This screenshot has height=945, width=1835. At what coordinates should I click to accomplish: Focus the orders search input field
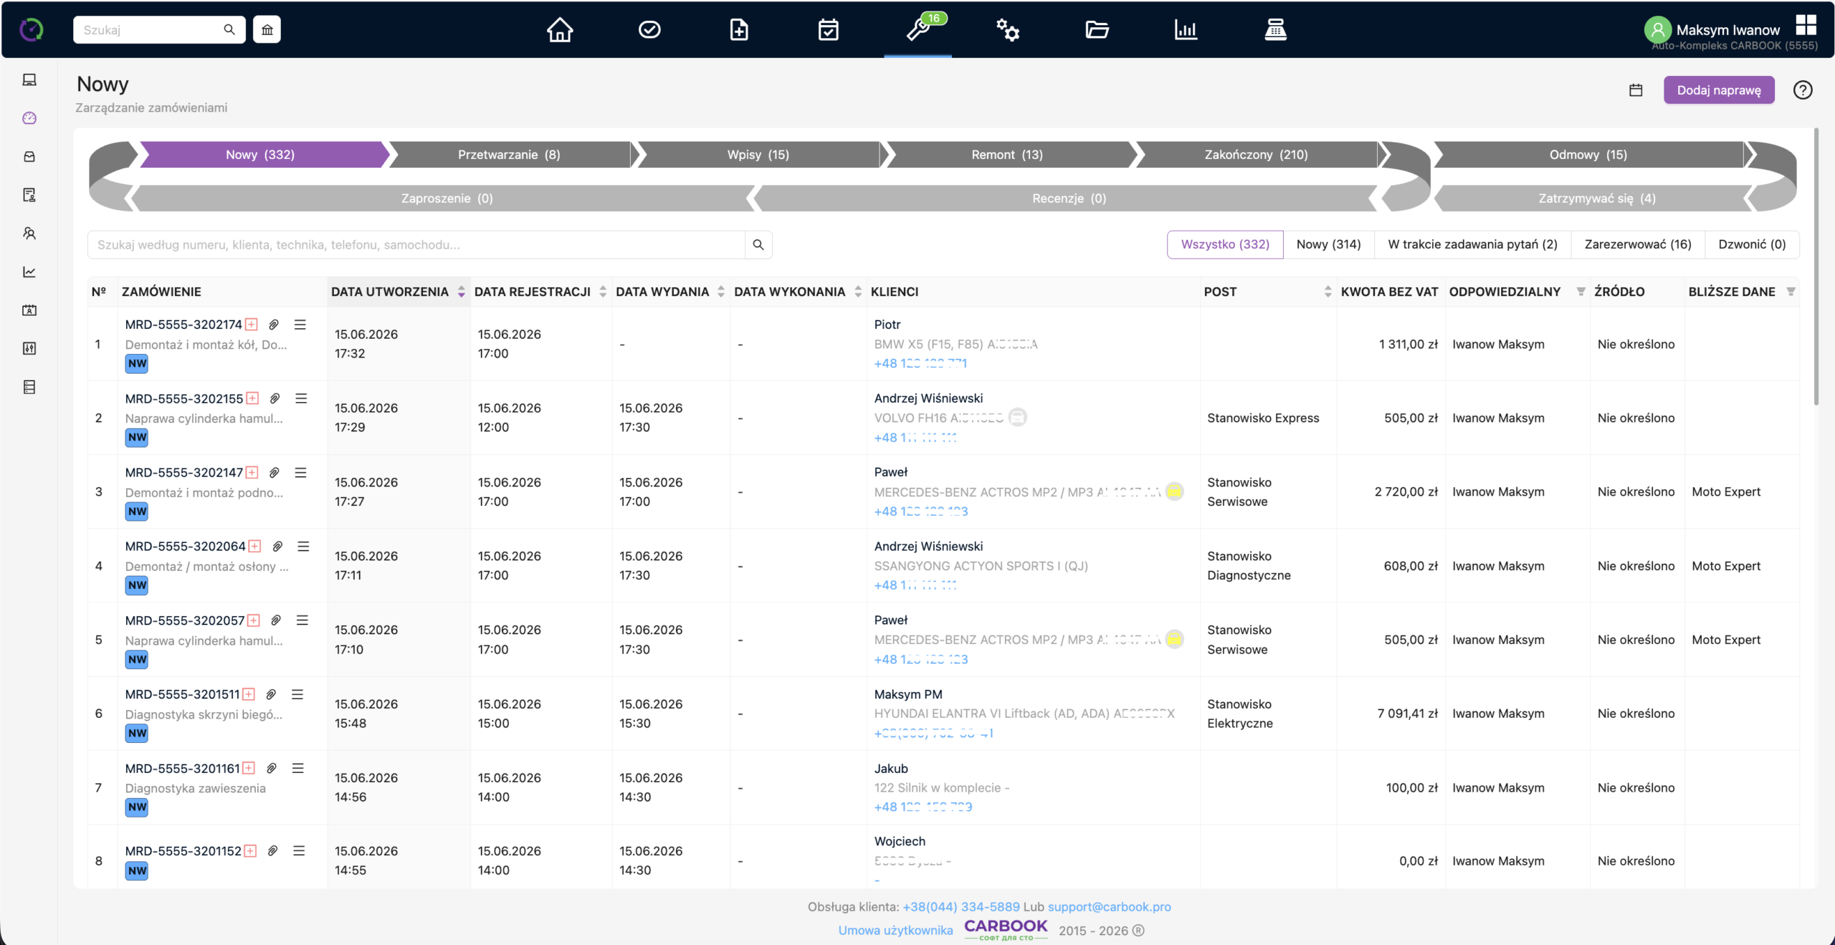click(416, 245)
